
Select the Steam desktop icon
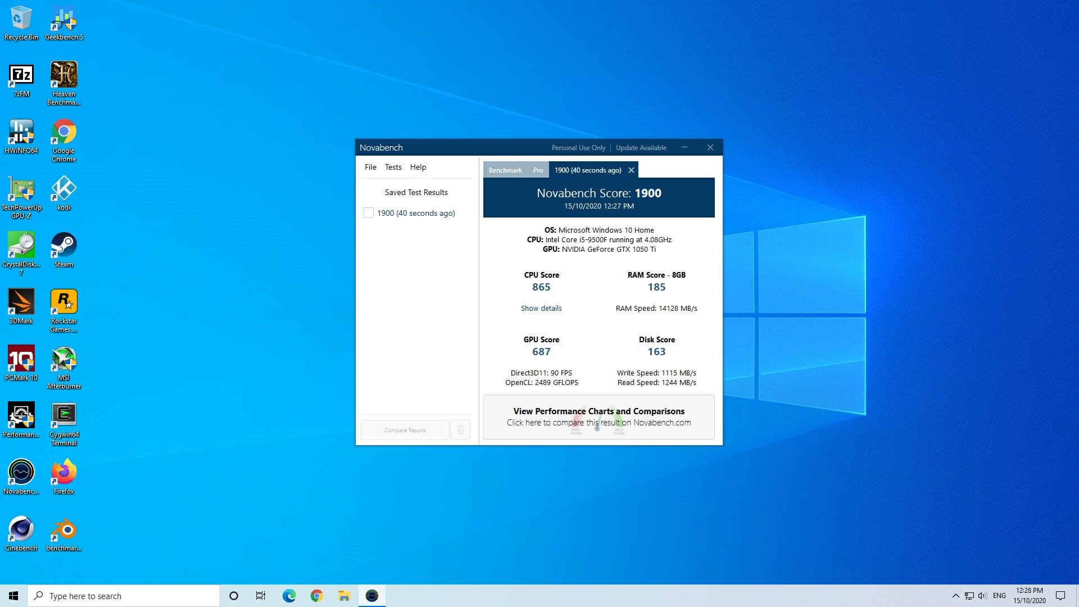[x=64, y=250]
